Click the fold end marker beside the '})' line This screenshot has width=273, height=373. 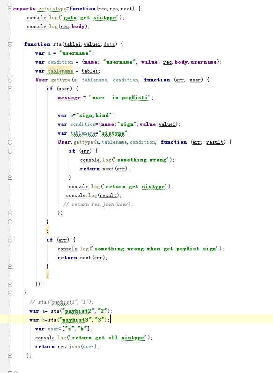click(x=10, y=213)
